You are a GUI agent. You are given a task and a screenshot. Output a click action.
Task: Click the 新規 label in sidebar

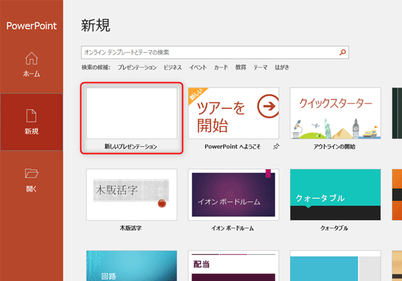(31, 131)
